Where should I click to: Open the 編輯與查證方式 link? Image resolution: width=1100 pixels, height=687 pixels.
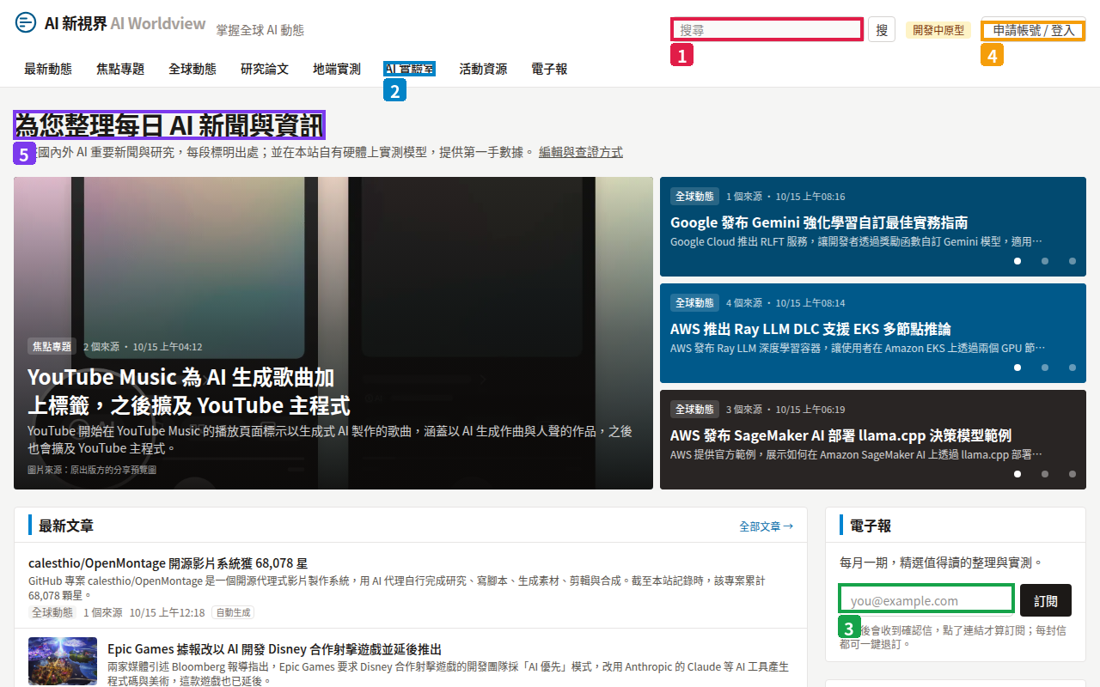coord(581,152)
